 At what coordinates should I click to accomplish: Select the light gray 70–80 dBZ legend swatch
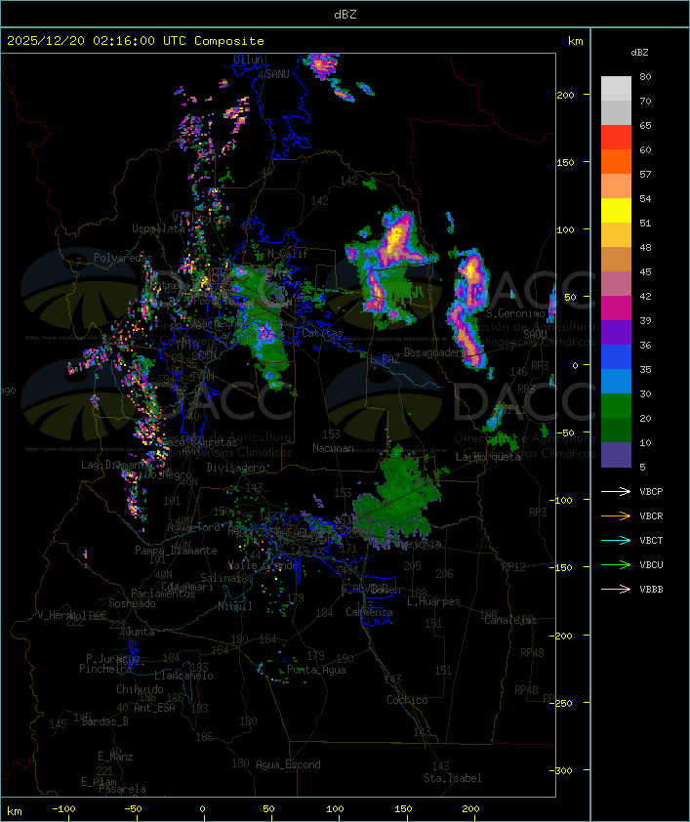(616, 88)
